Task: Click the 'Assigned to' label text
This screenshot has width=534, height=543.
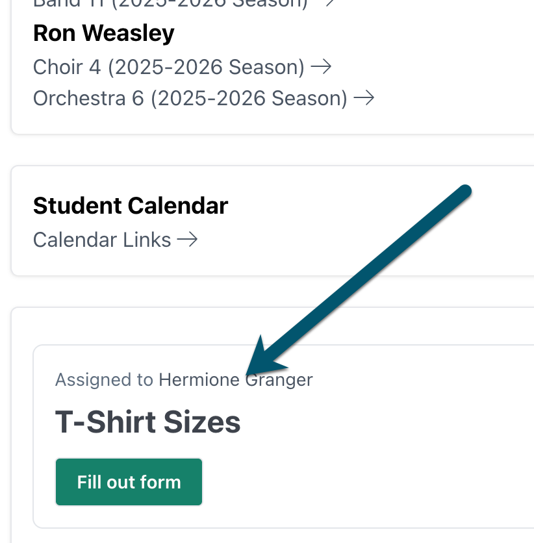Action: [x=104, y=380]
